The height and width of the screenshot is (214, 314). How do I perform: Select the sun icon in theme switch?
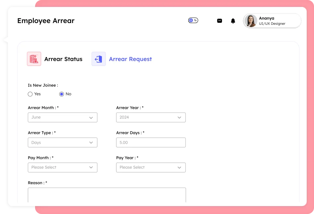coord(191,20)
